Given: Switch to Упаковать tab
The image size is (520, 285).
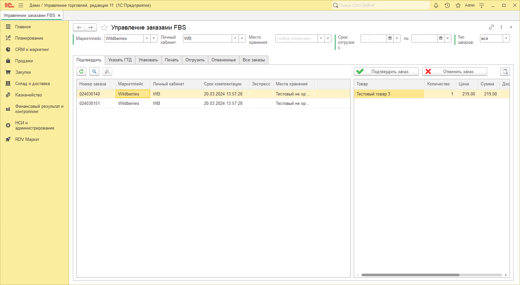Looking at the screenshot, I should pos(148,60).
